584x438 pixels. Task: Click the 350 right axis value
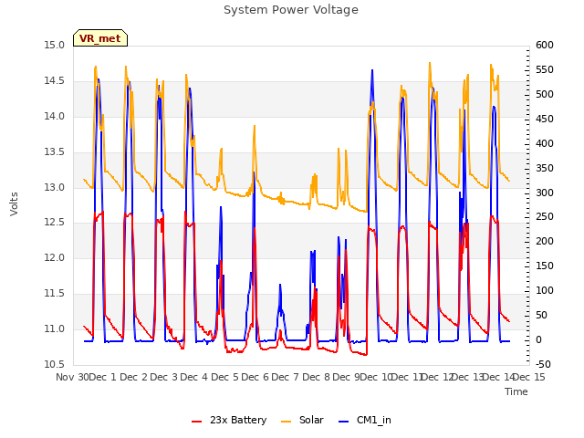545,168
